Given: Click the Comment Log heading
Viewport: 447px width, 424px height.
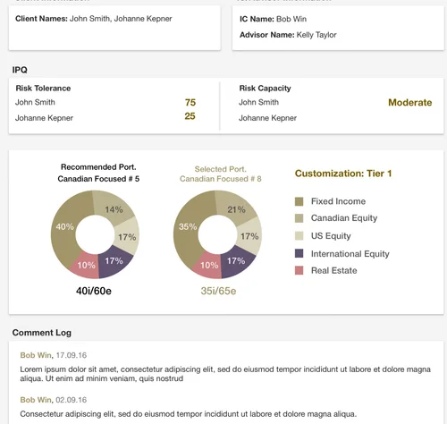Looking at the screenshot, I should [42, 333].
